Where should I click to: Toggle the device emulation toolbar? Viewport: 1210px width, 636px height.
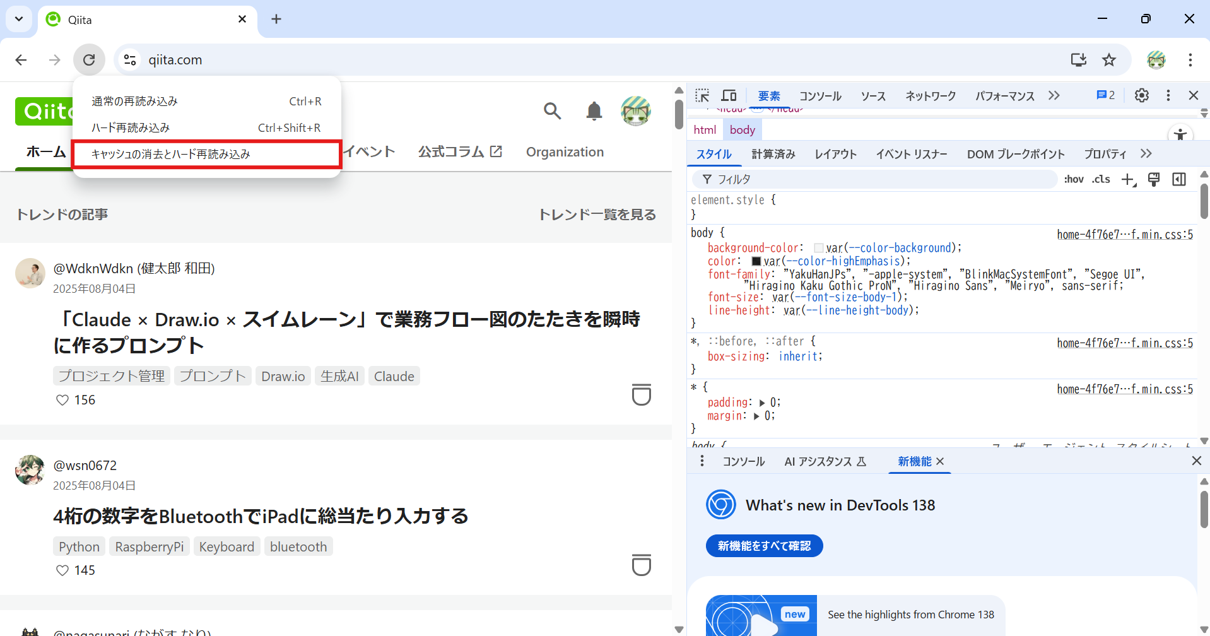tap(729, 95)
